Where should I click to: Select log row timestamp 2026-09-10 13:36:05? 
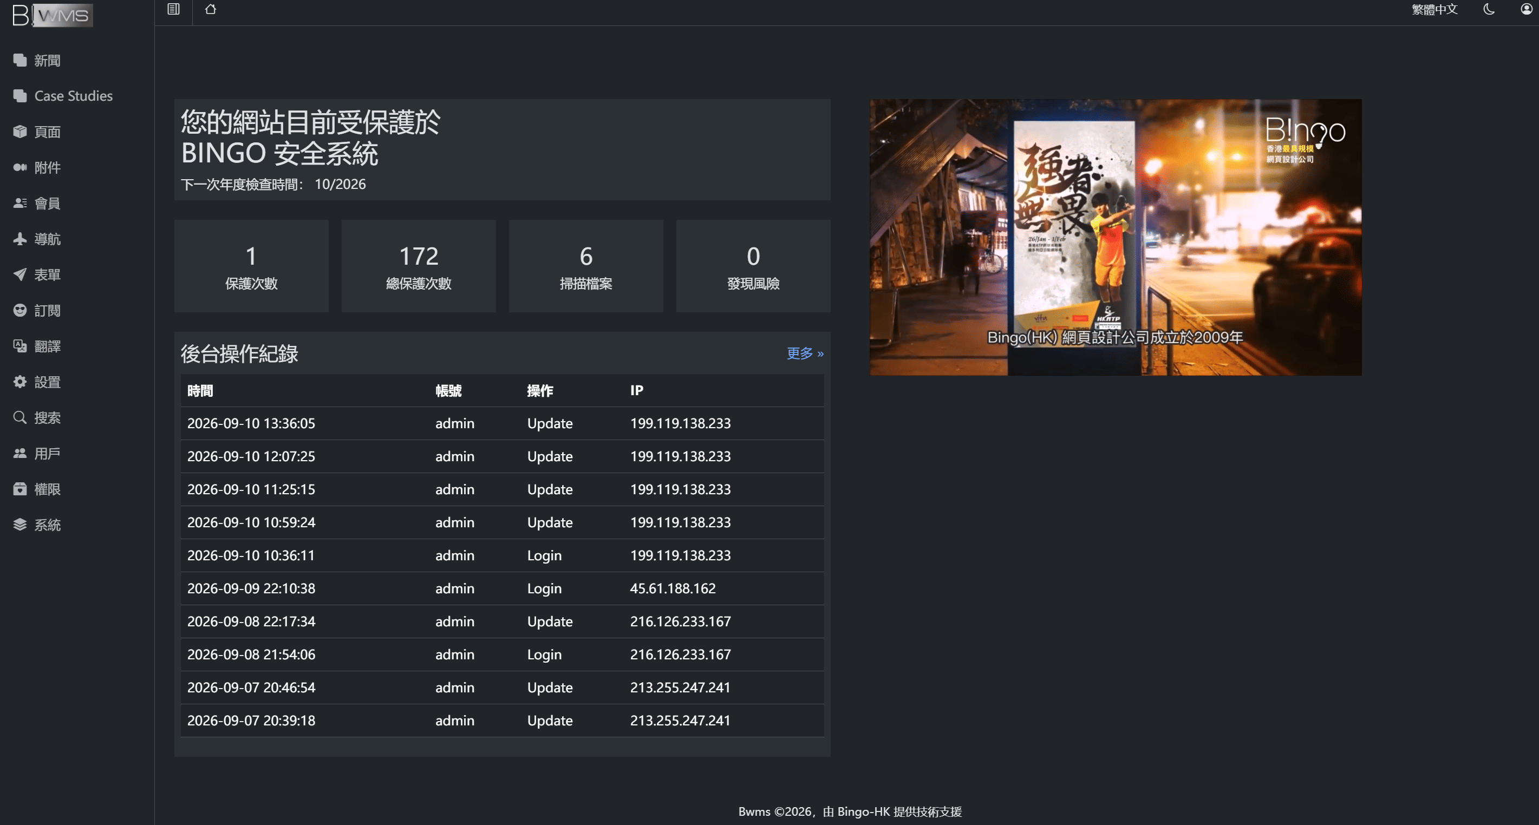coord(251,423)
